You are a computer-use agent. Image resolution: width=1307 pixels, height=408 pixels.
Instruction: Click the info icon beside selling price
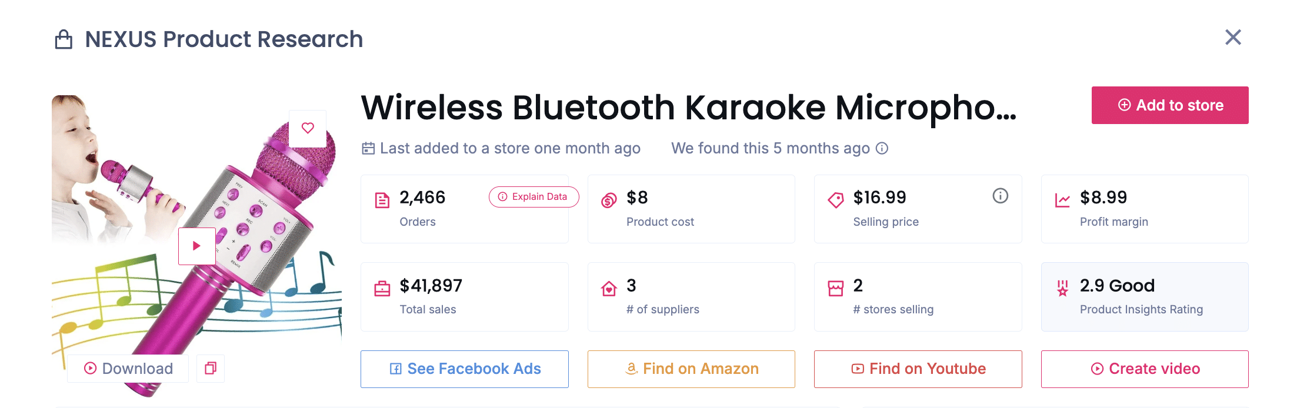[1000, 196]
